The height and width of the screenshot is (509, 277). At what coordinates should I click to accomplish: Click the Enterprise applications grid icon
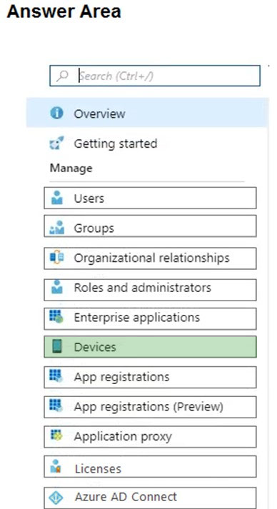56,316
